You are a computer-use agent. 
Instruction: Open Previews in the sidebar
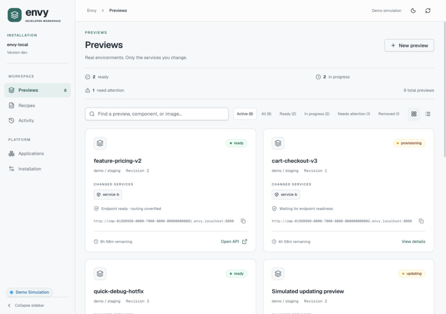coord(37,90)
